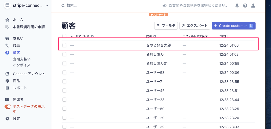Click the エクスポート button
271x129 pixels.
click(195, 26)
